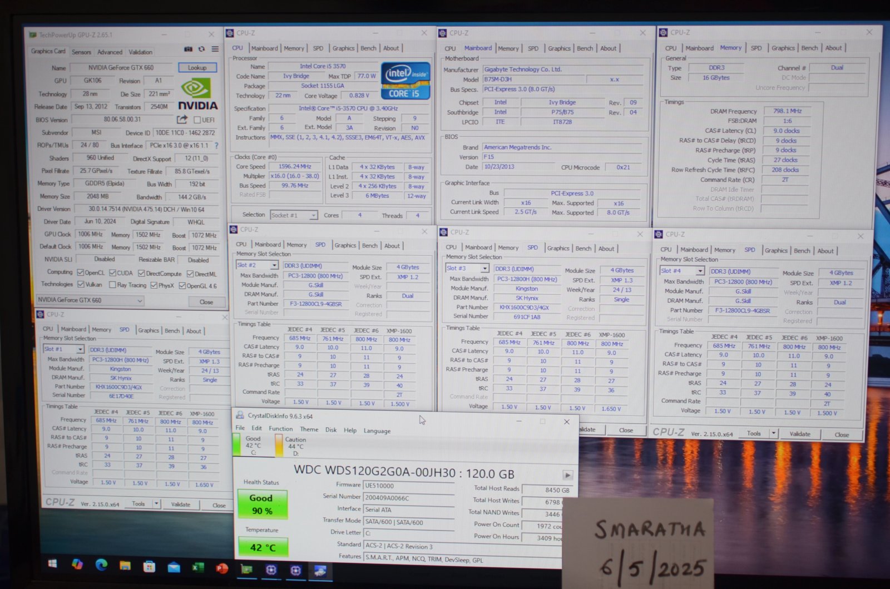Open the Slot #1 memory dropdown

[x=63, y=349]
